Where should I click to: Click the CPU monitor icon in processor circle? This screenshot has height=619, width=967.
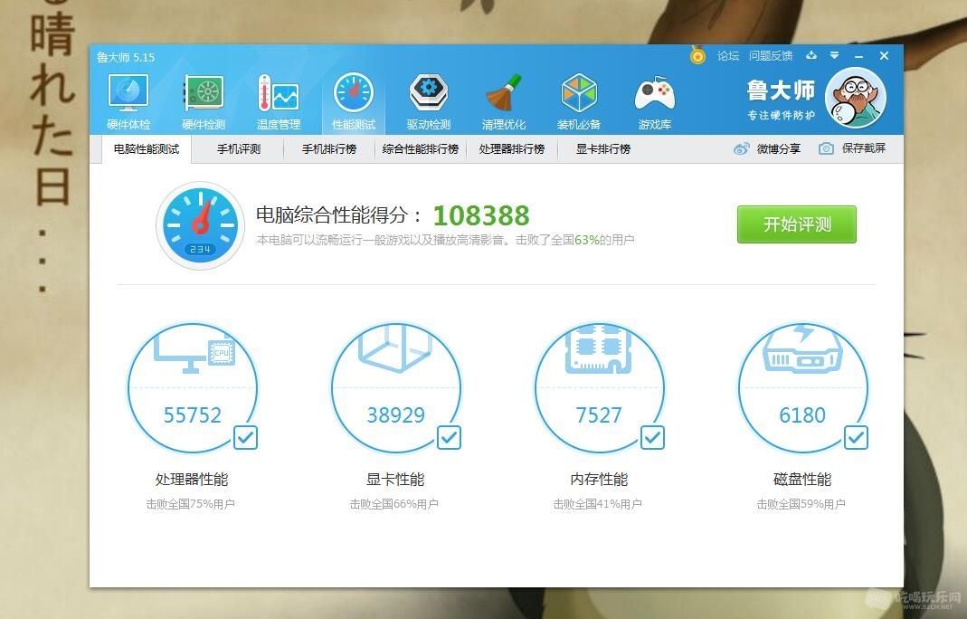coord(194,350)
